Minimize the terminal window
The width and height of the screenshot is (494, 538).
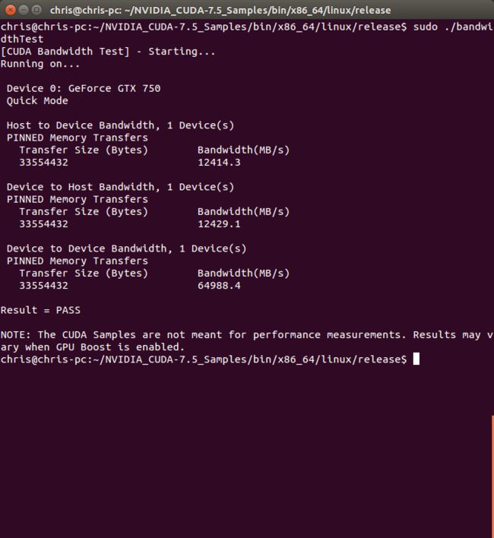(x=24, y=10)
